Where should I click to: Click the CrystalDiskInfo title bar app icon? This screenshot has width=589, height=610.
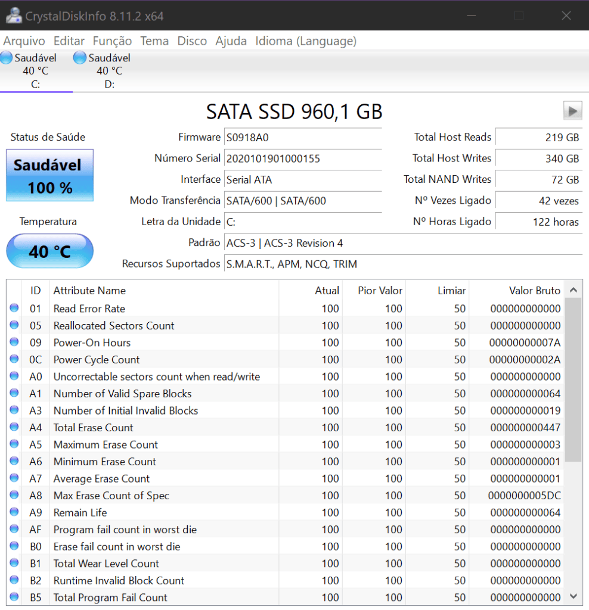click(14, 15)
